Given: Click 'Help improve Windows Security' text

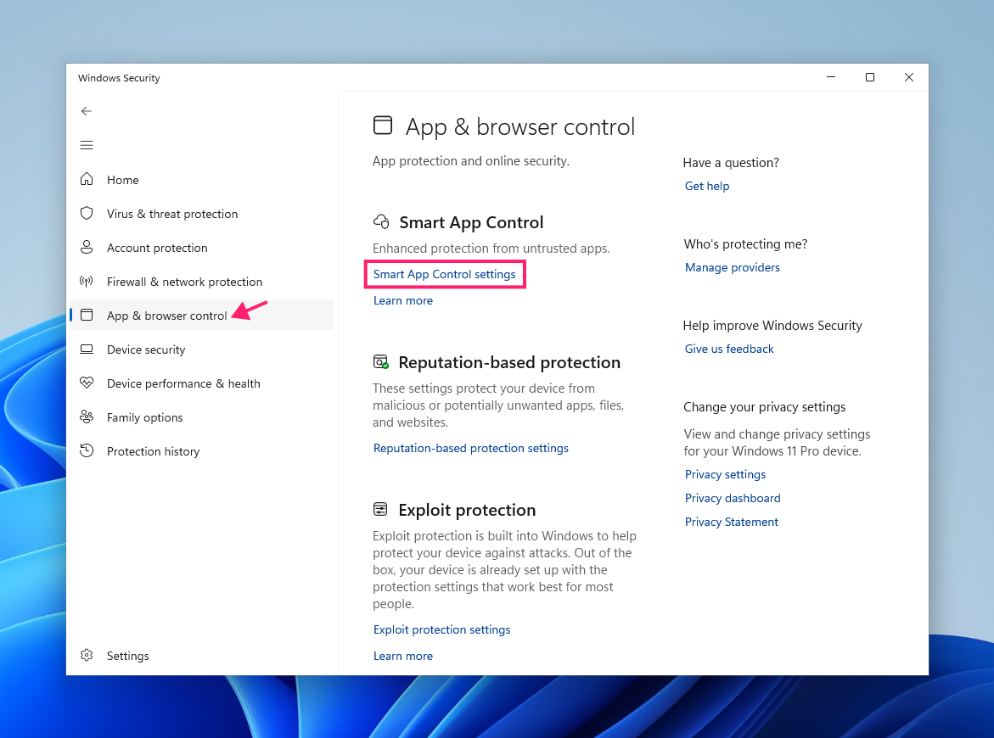Looking at the screenshot, I should (x=772, y=326).
